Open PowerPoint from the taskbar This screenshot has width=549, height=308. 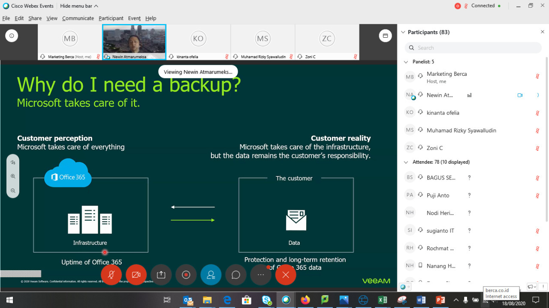(440, 300)
